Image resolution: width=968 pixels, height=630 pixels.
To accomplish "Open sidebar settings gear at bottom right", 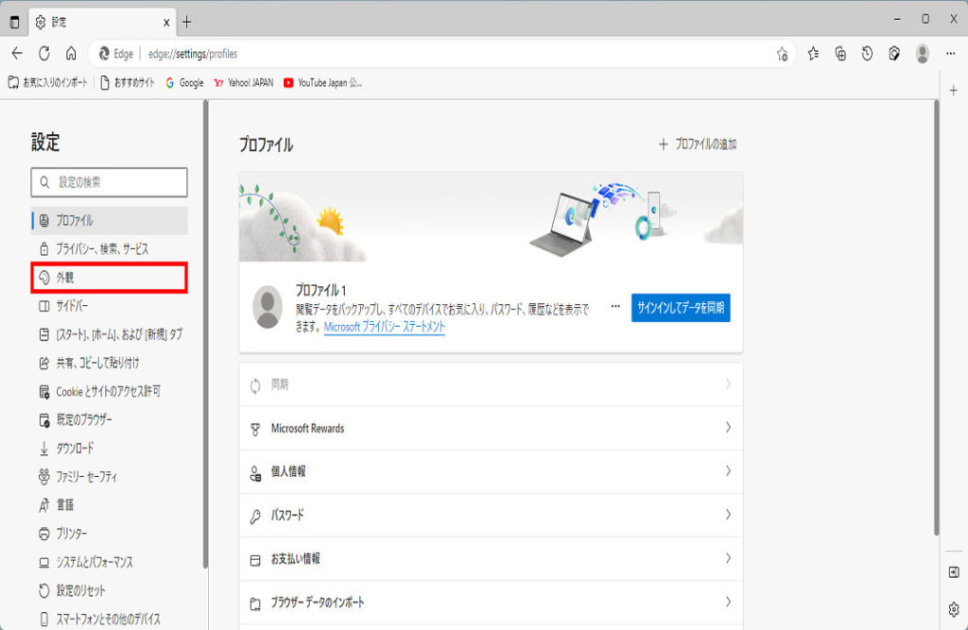I will click(x=954, y=608).
